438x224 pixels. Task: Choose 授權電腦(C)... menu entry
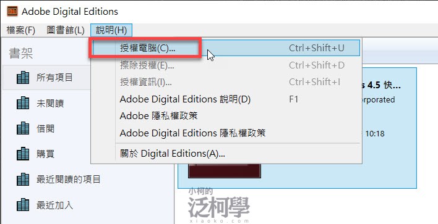[x=226, y=48]
